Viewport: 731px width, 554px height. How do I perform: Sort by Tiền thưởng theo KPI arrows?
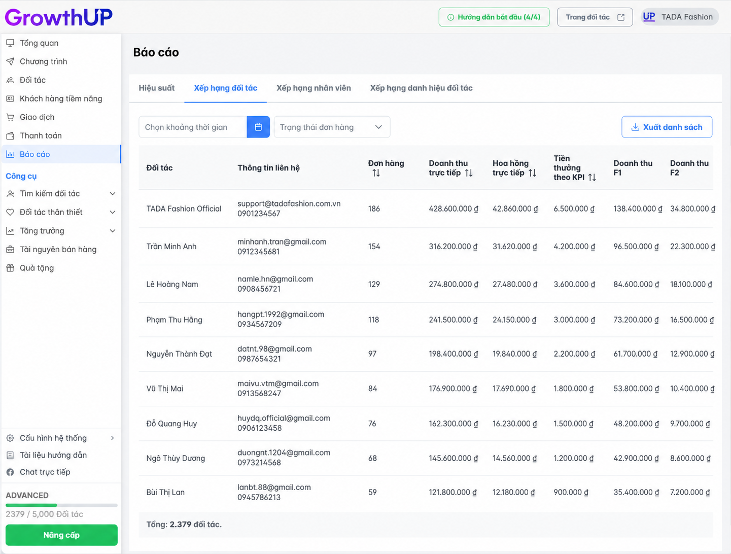pos(592,177)
